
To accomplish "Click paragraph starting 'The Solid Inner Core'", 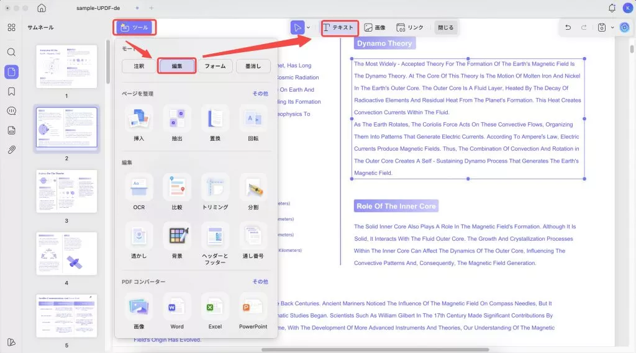I will click(465, 245).
